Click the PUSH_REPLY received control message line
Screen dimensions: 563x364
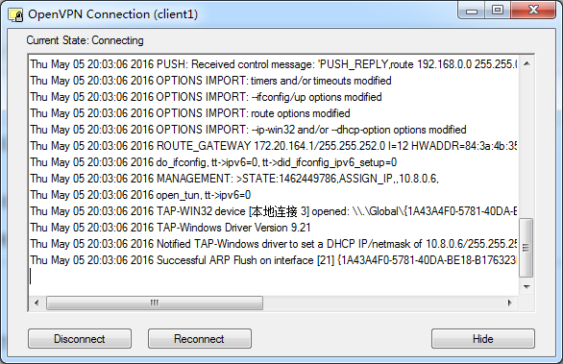click(x=273, y=64)
